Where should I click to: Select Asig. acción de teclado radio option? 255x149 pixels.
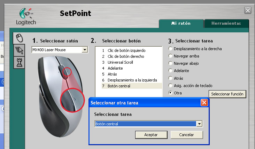pyautogui.click(x=170, y=86)
